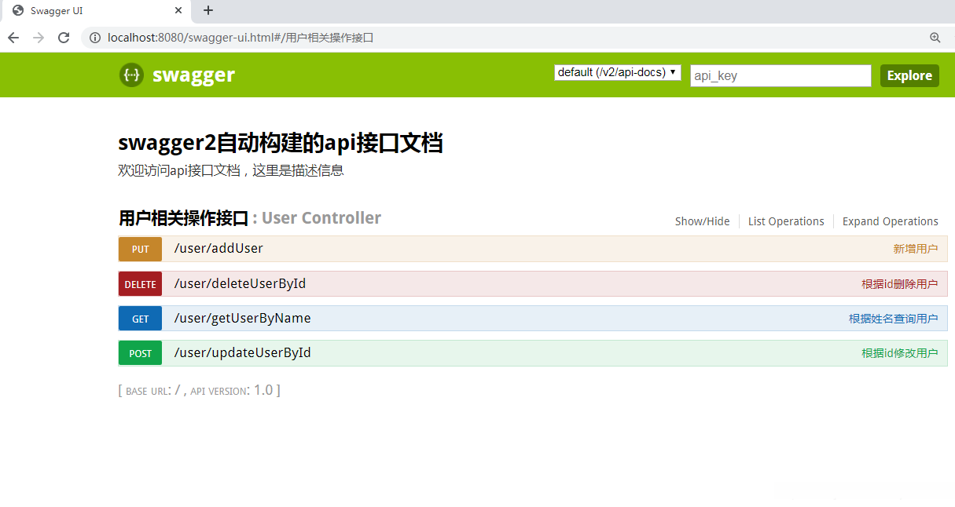
Task: Click the List Operations link
Action: pyautogui.click(x=786, y=221)
